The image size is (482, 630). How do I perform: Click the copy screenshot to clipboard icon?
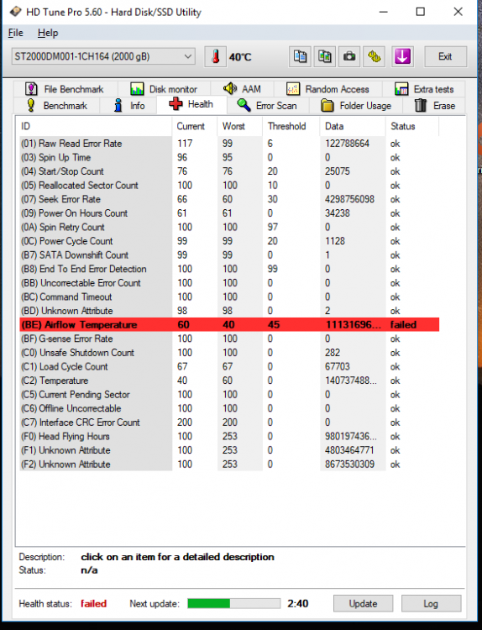coord(324,56)
